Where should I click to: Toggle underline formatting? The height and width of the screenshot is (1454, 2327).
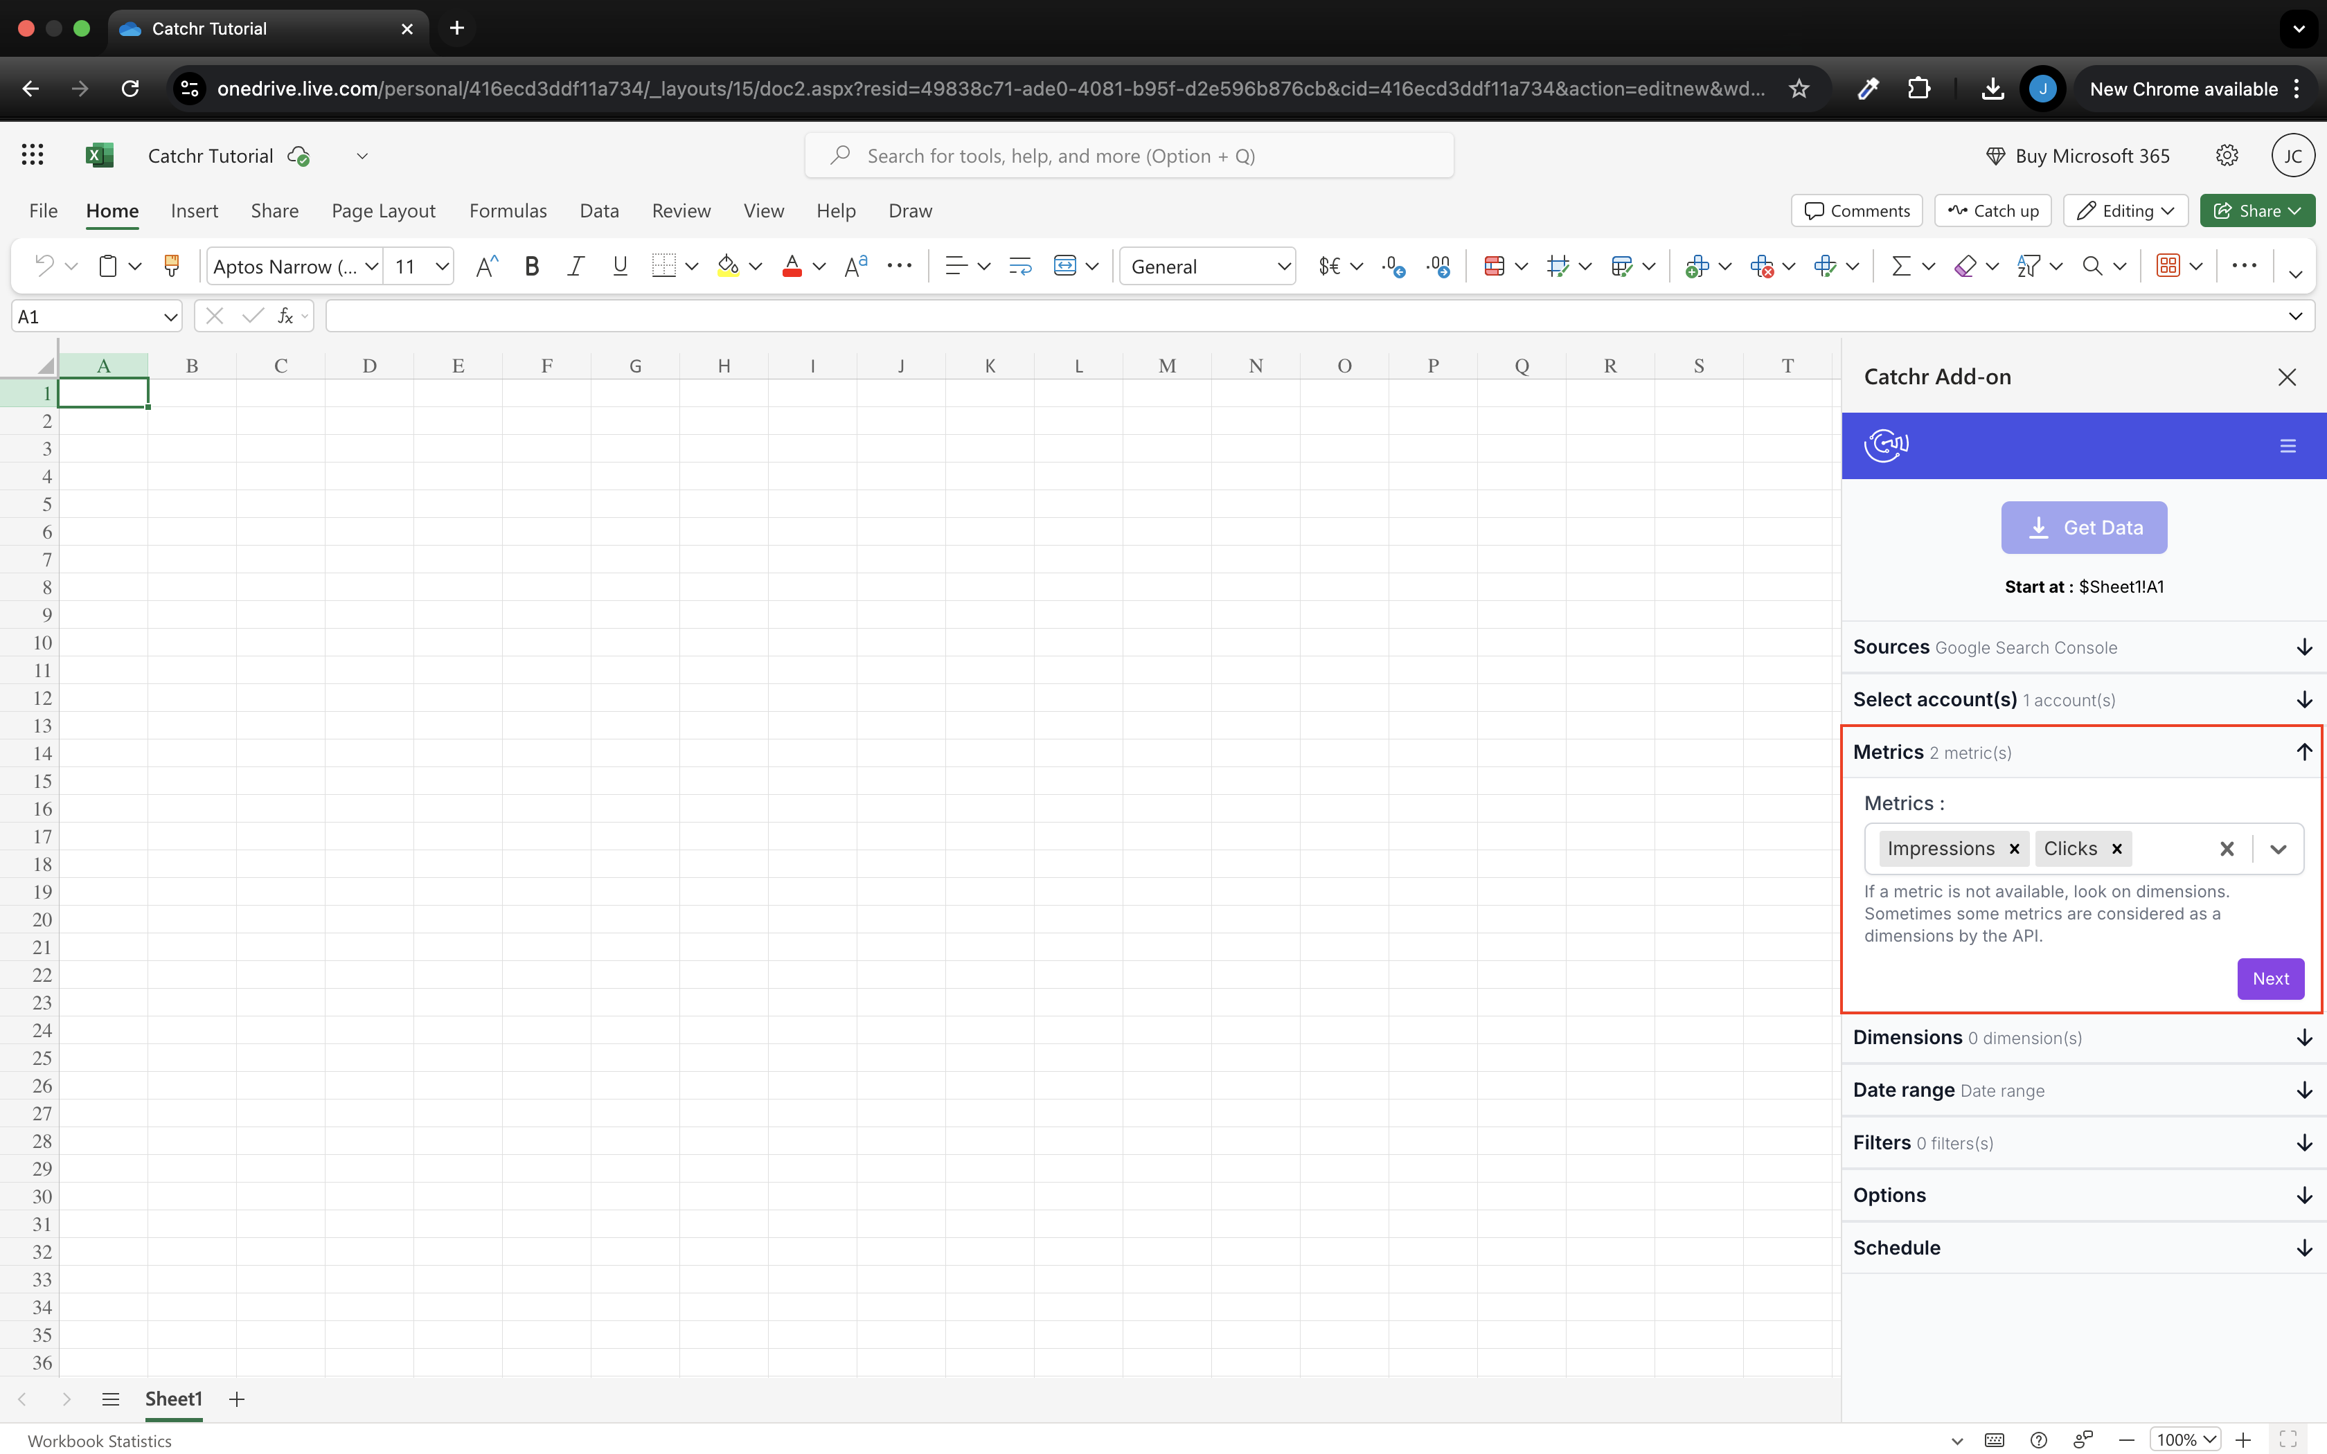[x=621, y=267]
